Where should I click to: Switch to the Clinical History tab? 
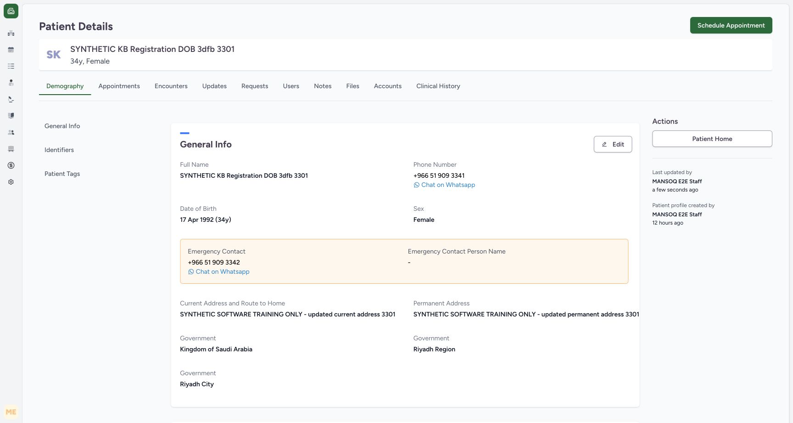pos(438,86)
